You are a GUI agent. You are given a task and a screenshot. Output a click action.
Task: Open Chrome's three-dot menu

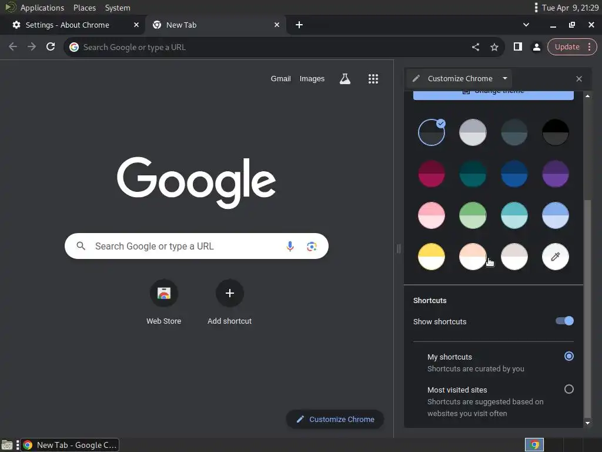click(x=589, y=47)
